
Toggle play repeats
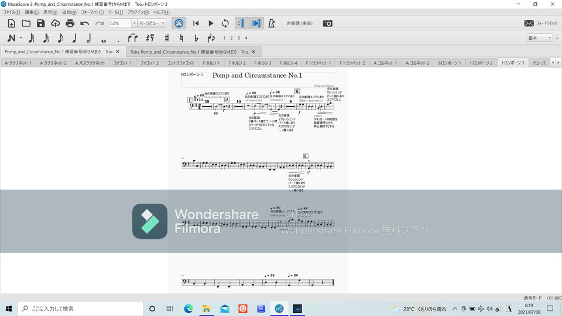point(241,23)
